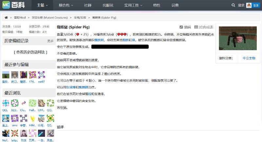Click the 加合成表 table icon
Screen dimensions: 262x142
196,27
